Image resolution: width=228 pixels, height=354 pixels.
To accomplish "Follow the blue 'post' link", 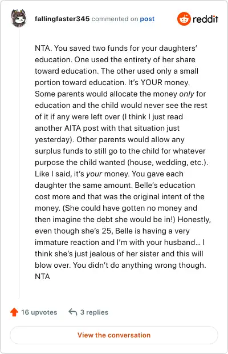I will click(x=147, y=19).
